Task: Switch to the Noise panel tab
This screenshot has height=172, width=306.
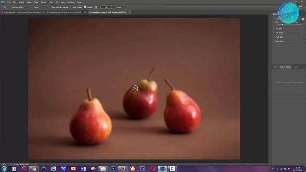Action: [296, 67]
